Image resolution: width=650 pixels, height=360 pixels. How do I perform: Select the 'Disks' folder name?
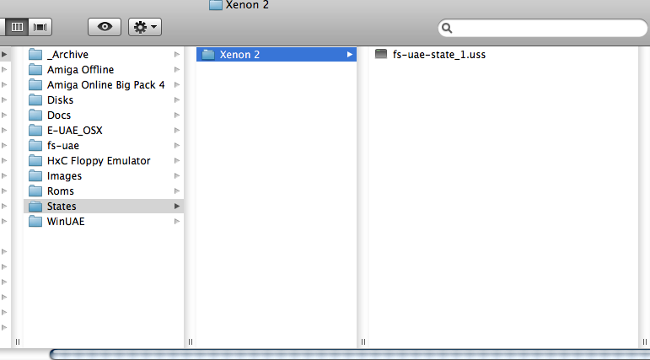(x=60, y=100)
